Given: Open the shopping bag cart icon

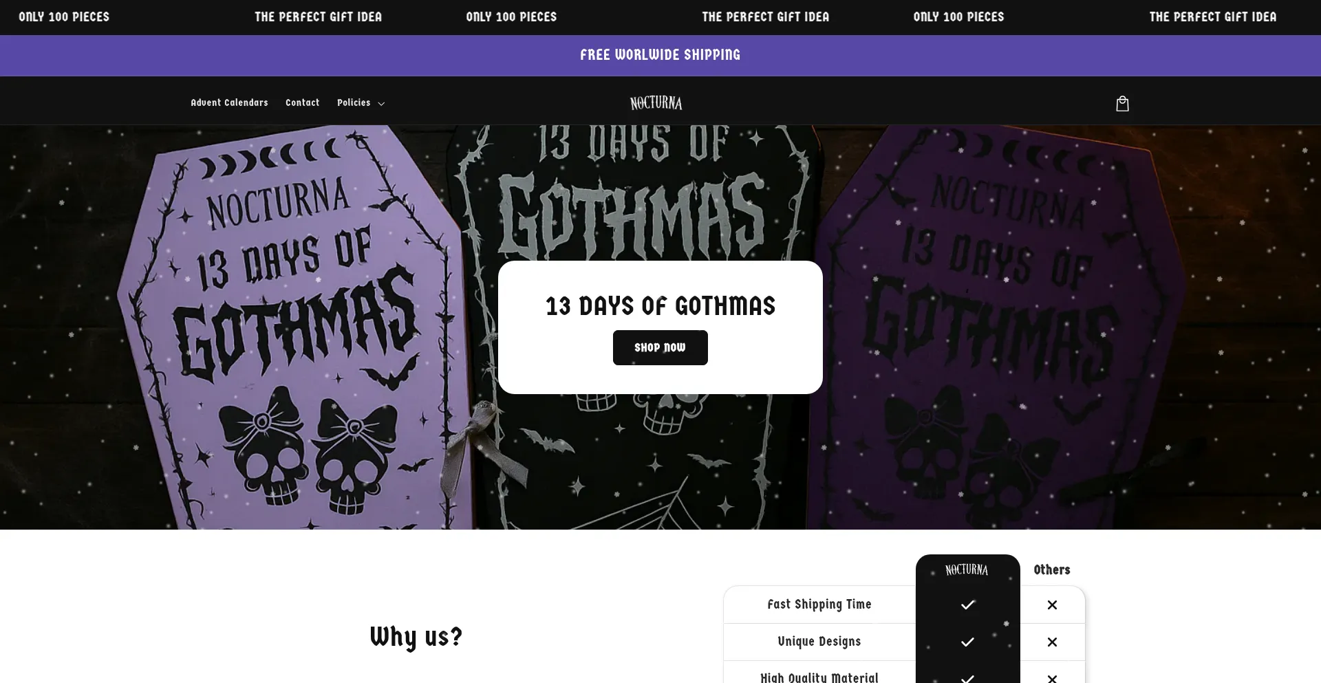Looking at the screenshot, I should point(1122,103).
